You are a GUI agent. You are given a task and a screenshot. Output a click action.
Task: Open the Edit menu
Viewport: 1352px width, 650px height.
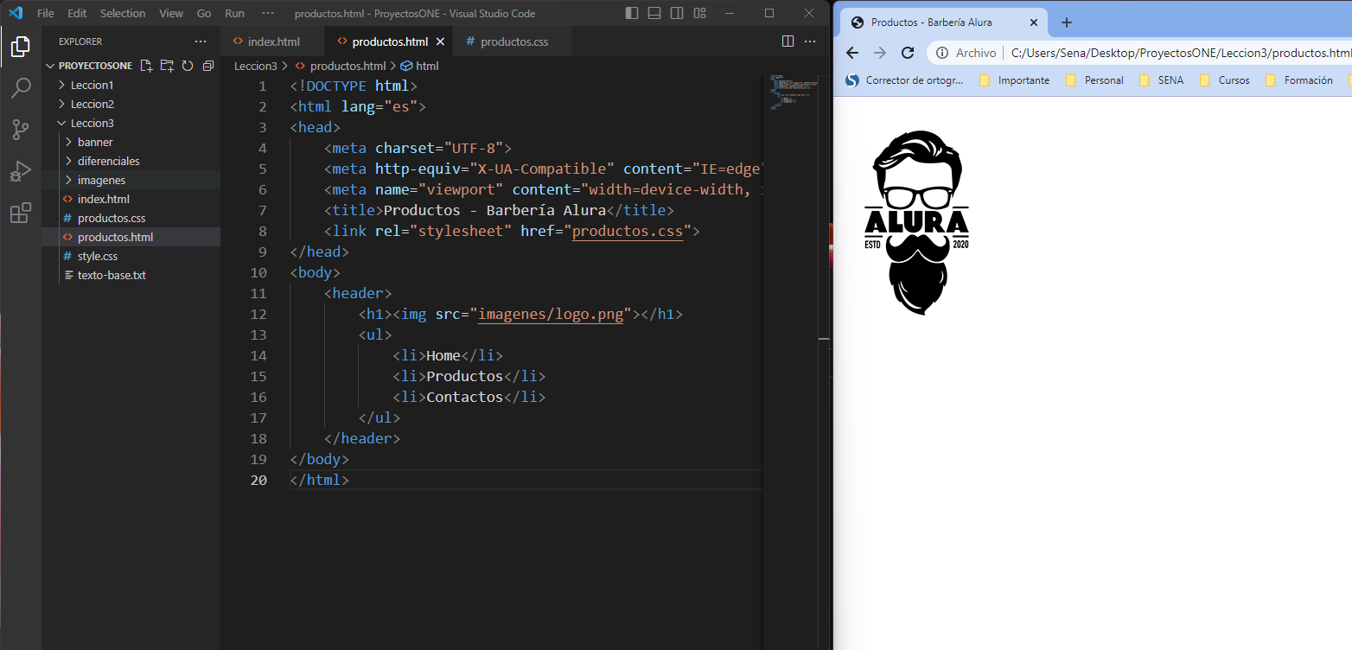(77, 13)
